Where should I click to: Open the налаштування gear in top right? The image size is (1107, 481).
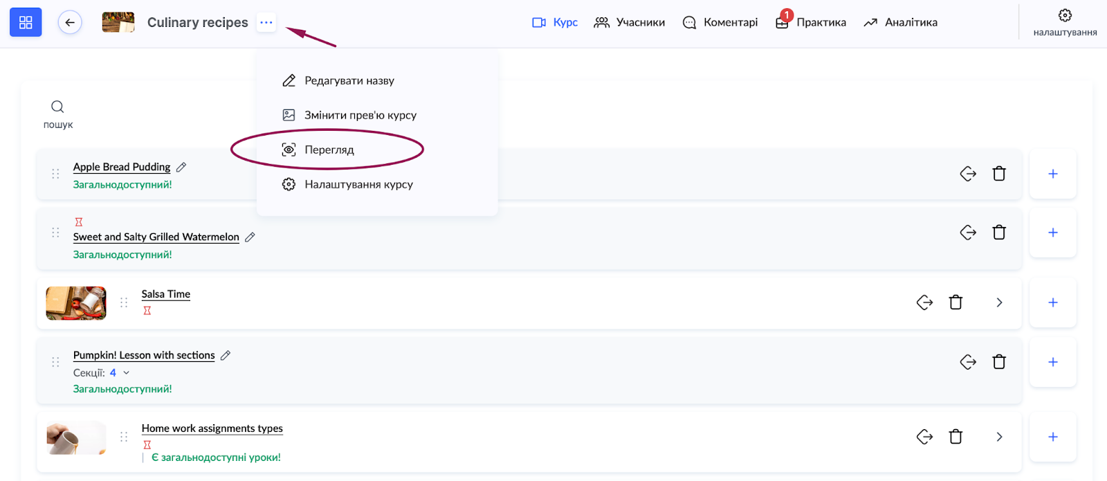point(1065,15)
